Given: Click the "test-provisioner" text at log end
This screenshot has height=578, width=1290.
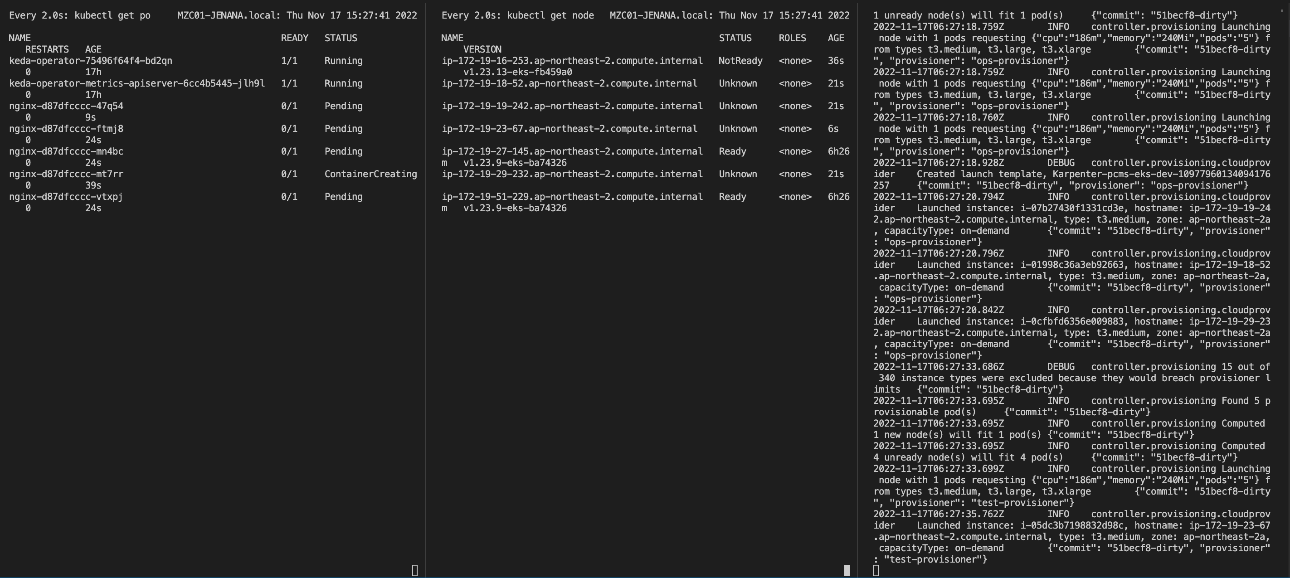Looking at the screenshot, I should click(934, 559).
